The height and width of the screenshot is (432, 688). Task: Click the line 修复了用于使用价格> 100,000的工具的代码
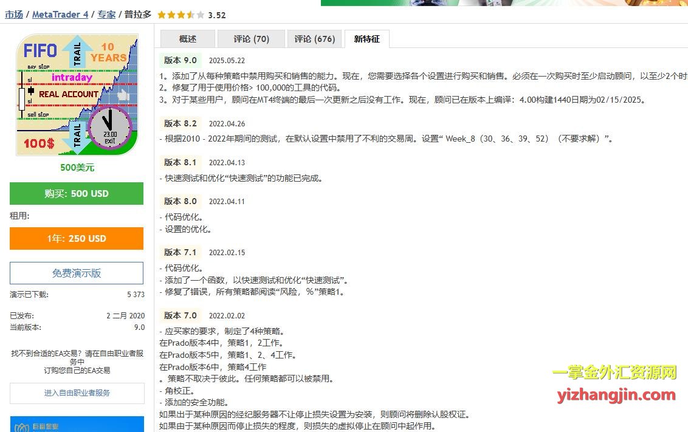pyautogui.click(x=250, y=87)
